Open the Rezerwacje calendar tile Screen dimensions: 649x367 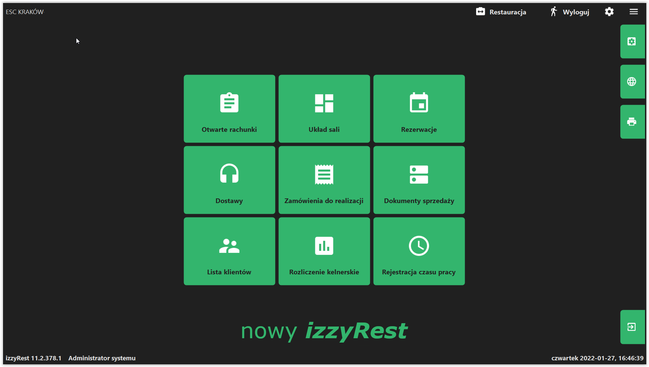(419, 109)
